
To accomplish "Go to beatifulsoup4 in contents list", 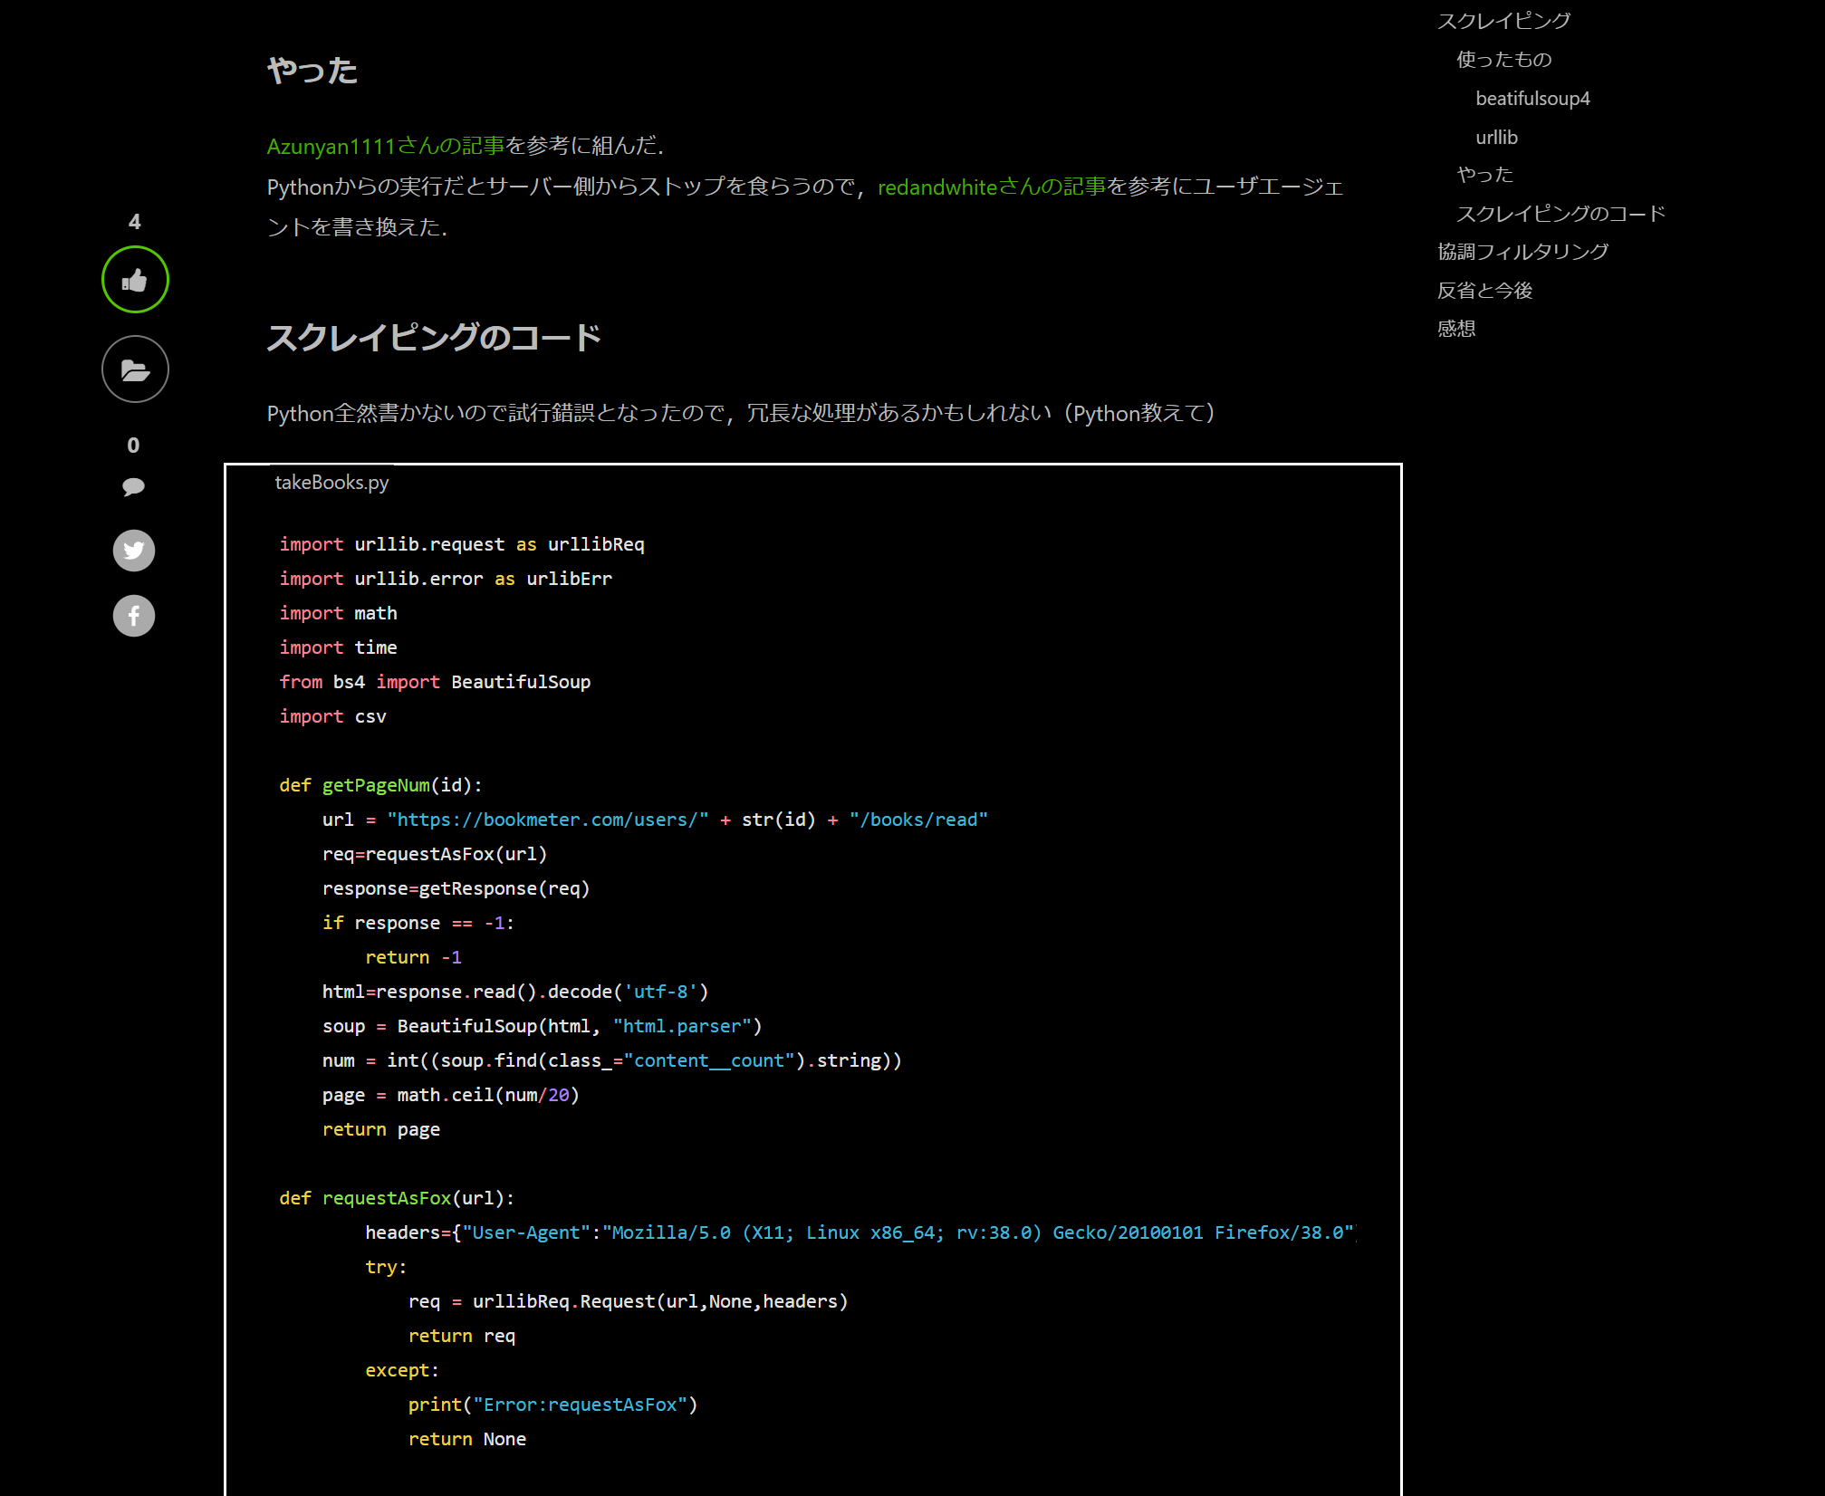I will (1532, 99).
